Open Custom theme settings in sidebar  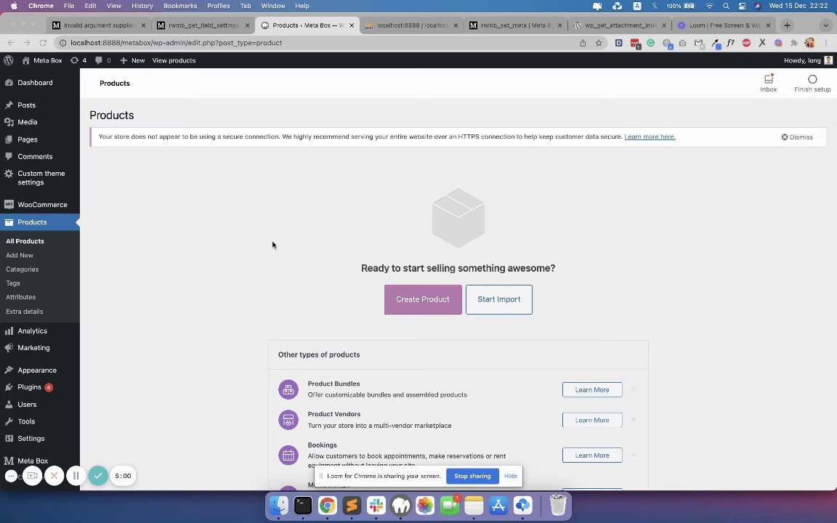(x=40, y=178)
